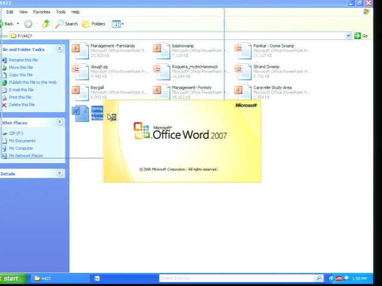Open the Tools menu
This screenshot has width=382, height=286.
click(61, 12)
